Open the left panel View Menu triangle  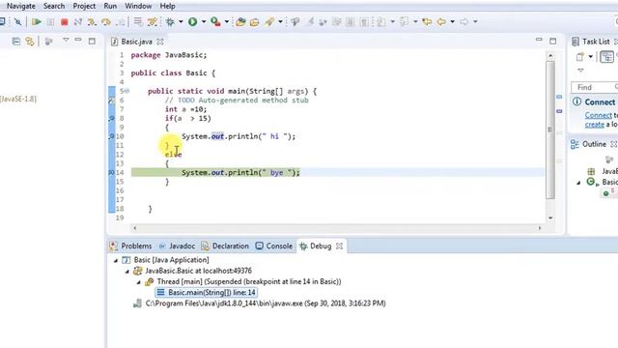coord(66,40)
